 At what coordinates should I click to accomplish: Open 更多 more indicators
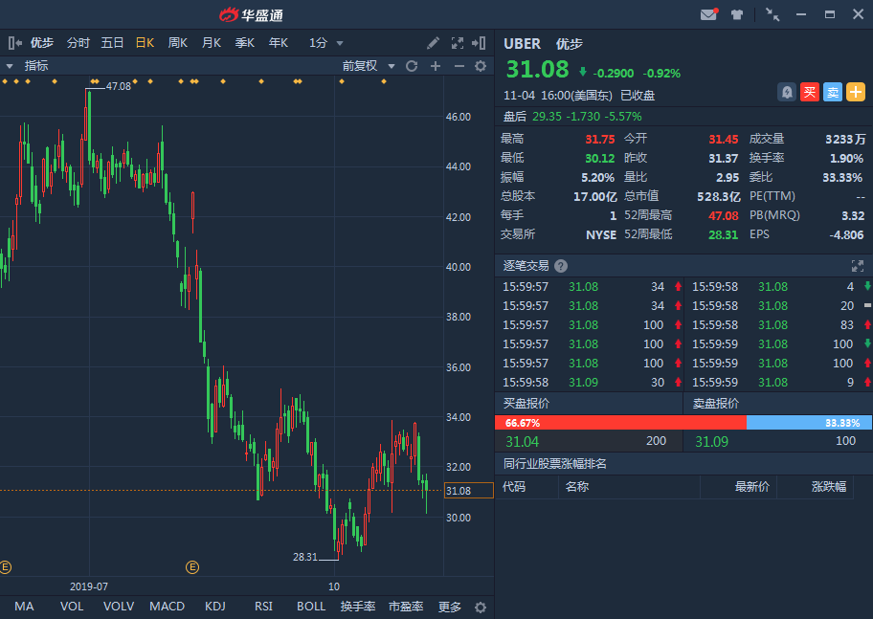pos(450,607)
